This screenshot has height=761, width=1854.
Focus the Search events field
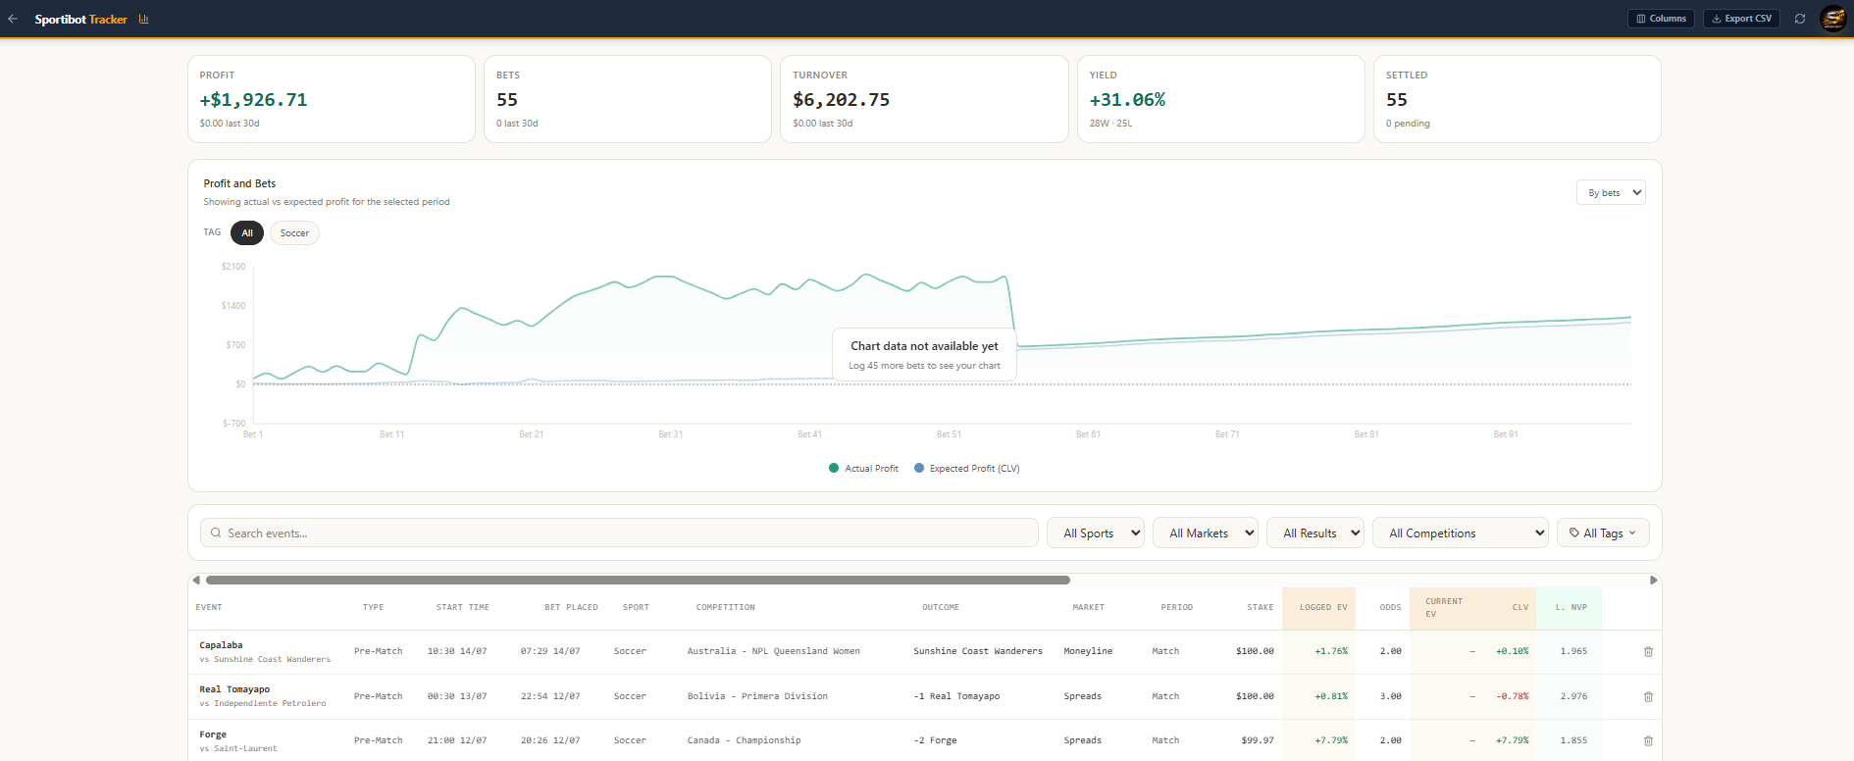click(x=619, y=533)
